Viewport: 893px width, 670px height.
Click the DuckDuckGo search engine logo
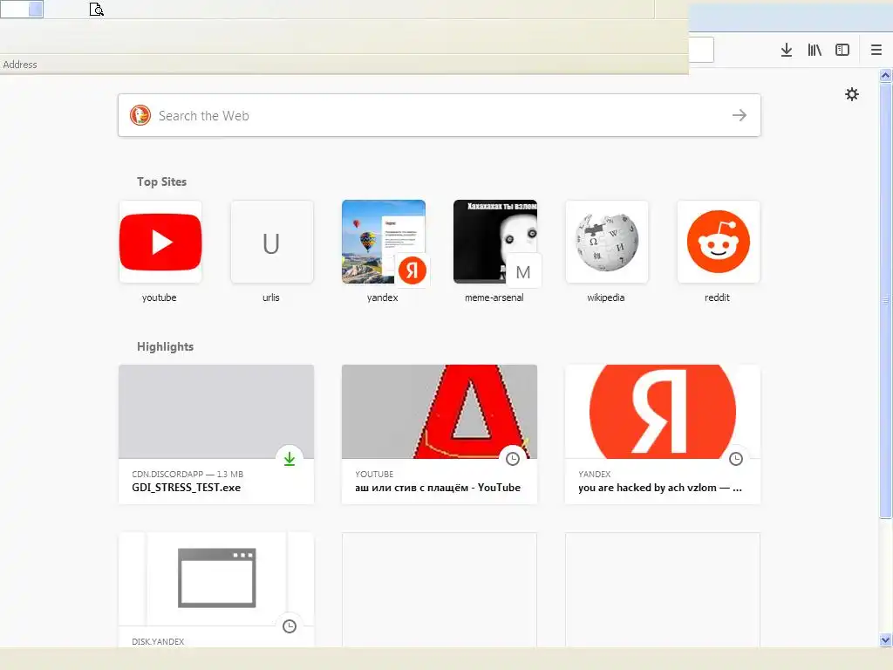[x=140, y=115]
